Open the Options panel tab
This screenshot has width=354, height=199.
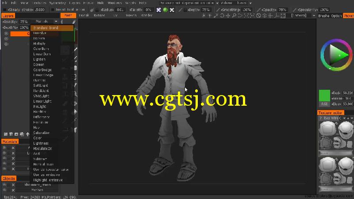pos(336,16)
